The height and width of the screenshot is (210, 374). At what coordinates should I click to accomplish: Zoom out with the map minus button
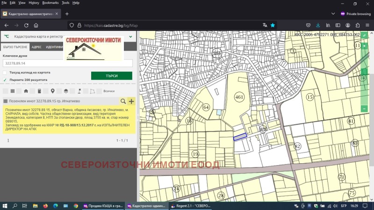click(364, 109)
